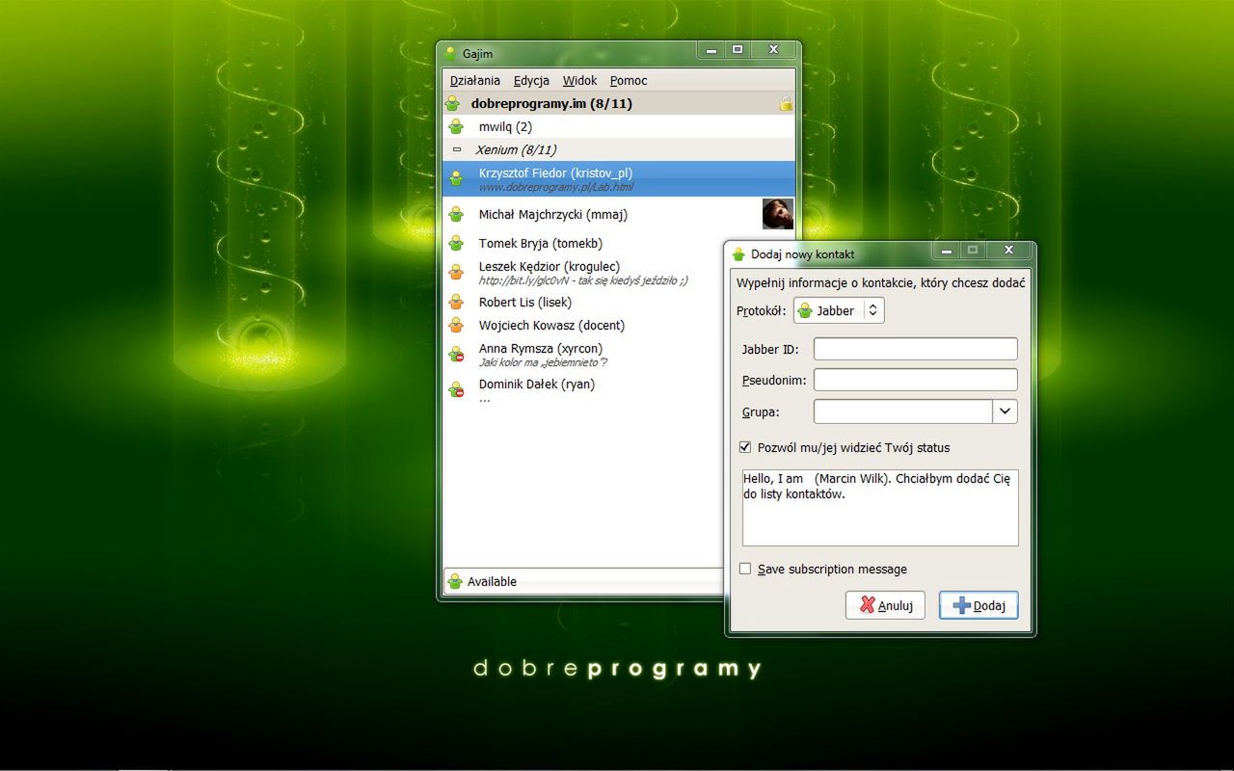The width and height of the screenshot is (1234, 771).
Task: Click the Dodaj button
Action: click(979, 605)
